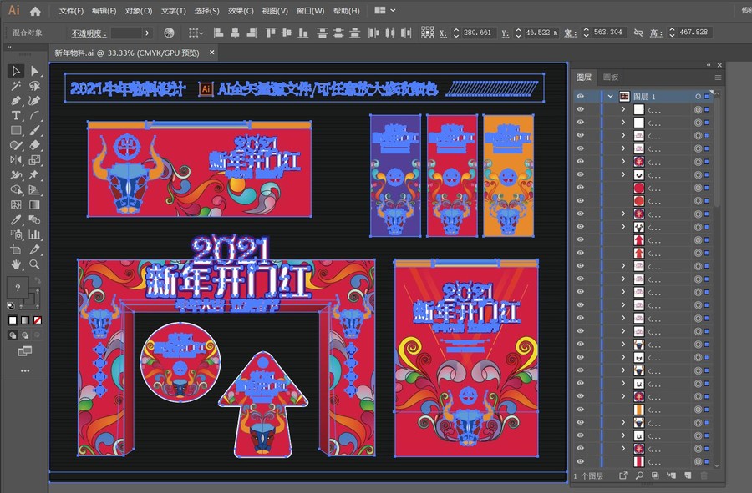Pick the Symbol Sprayer tool

(x=16, y=234)
